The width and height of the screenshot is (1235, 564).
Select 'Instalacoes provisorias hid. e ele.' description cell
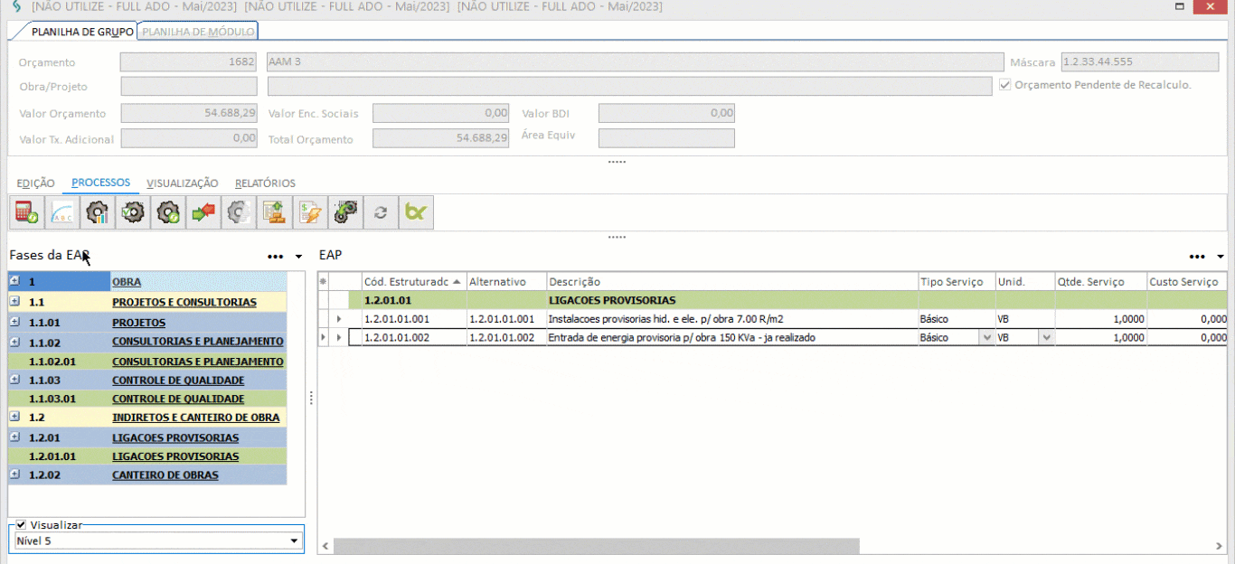click(x=732, y=319)
